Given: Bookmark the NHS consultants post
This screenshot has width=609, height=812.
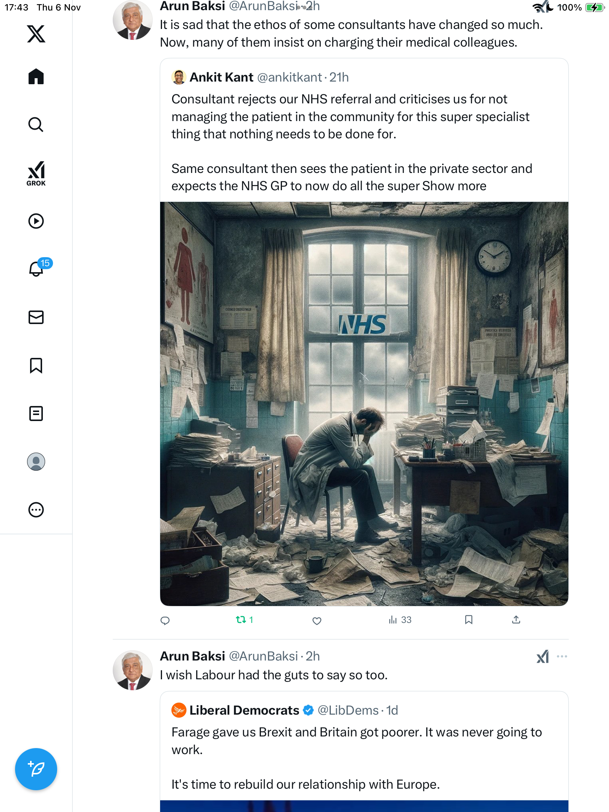Looking at the screenshot, I should point(468,620).
